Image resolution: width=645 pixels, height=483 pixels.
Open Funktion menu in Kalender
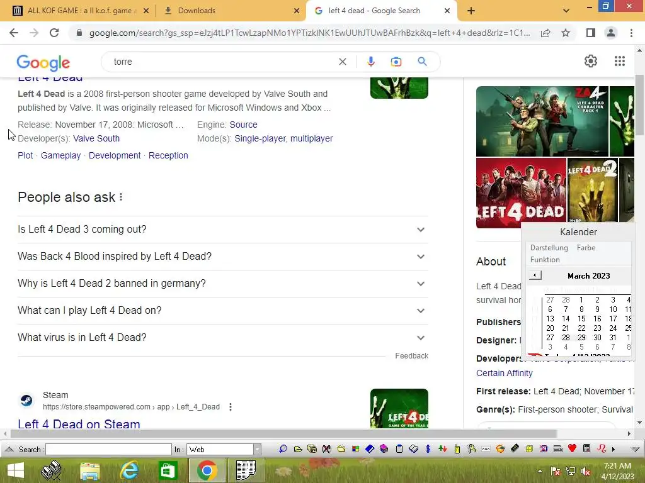[545, 260]
